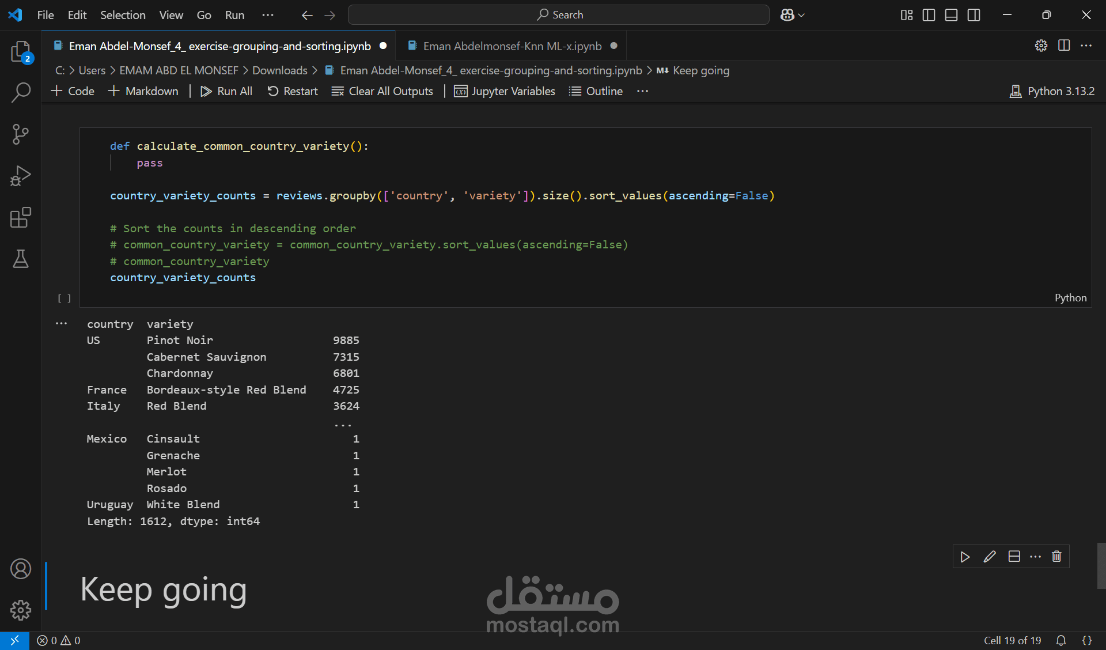The height and width of the screenshot is (650, 1106).
Task: Open the Search view in the activity bar
Action: tap(21, 92)
